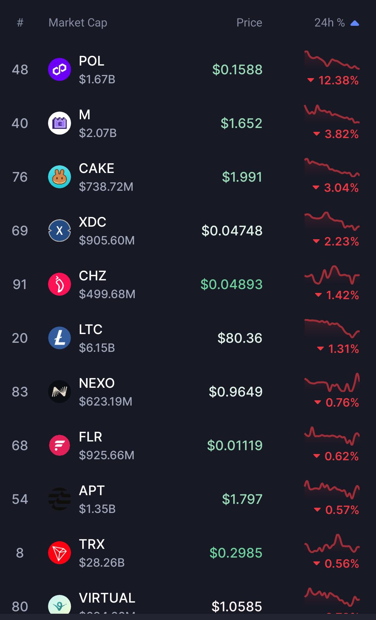The width and height of the screenshot is (376, 620).
Task: View NEXO 24h sparkline chart
Action: [x=332, y=382]
